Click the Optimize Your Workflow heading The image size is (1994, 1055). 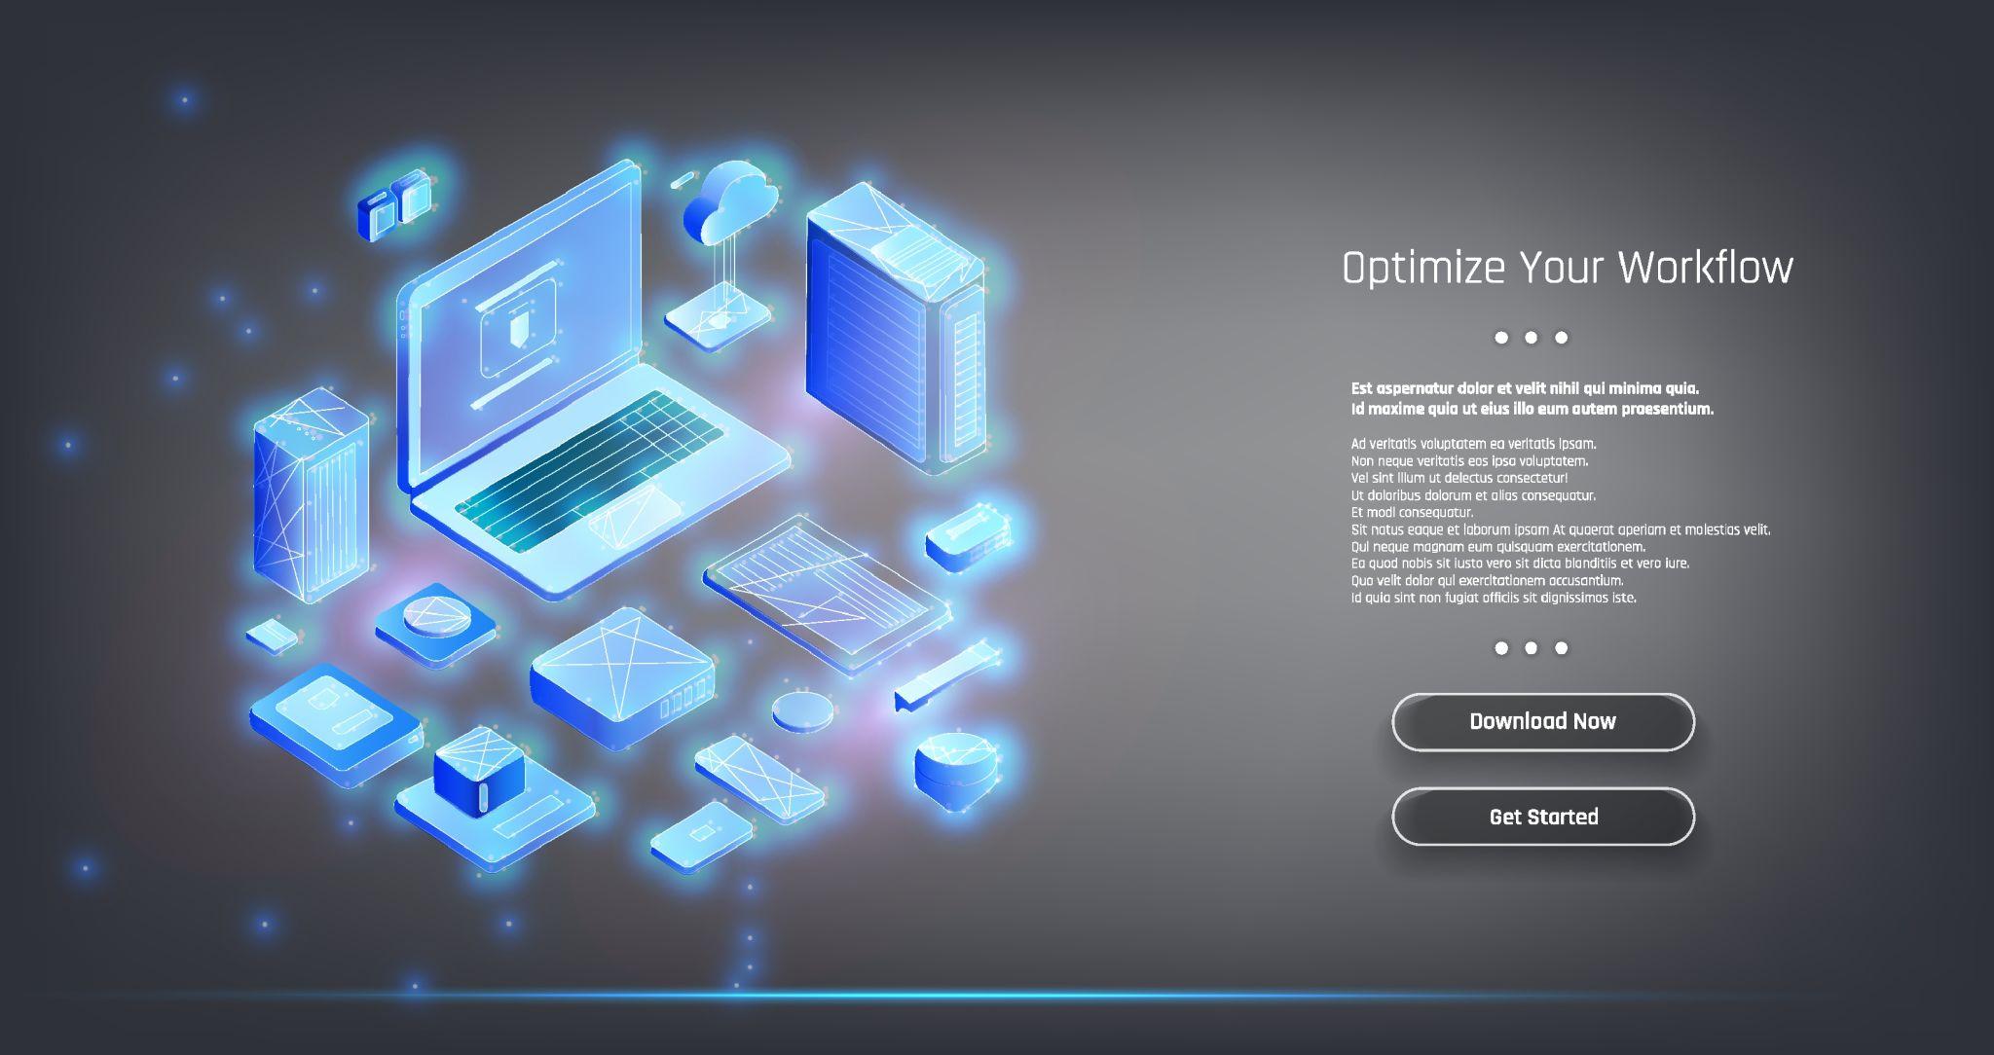pyautogui.click(x=1567, y=268)
